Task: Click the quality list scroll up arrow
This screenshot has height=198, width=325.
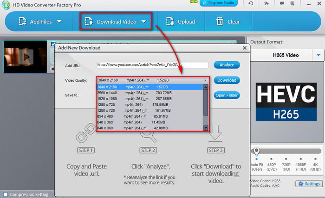Action: [206, 87]
